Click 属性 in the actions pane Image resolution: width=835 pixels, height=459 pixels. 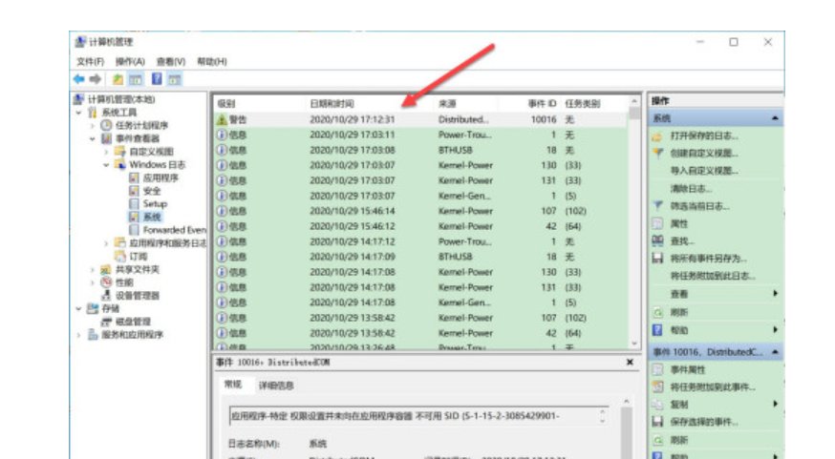pyautogui.click(x=679, y=224)
